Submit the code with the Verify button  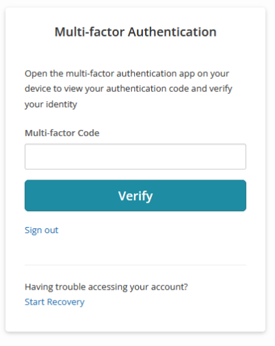[135, 195]
